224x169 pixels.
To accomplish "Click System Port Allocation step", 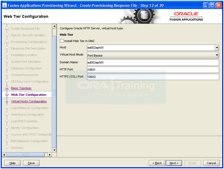I will coord(26,62).
